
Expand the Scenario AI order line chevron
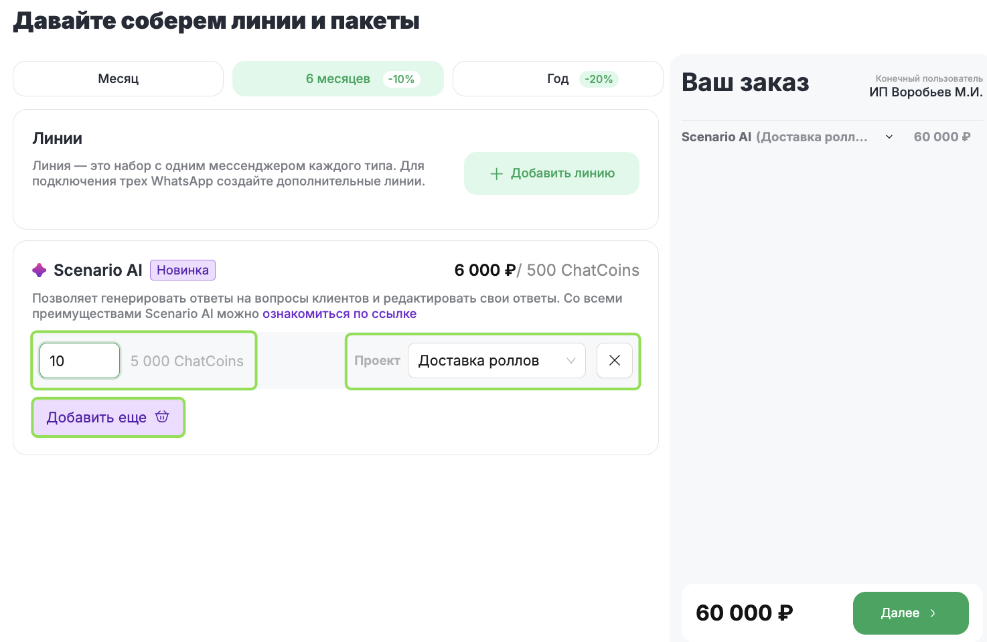pyautogui.click(x=889, y=137)
